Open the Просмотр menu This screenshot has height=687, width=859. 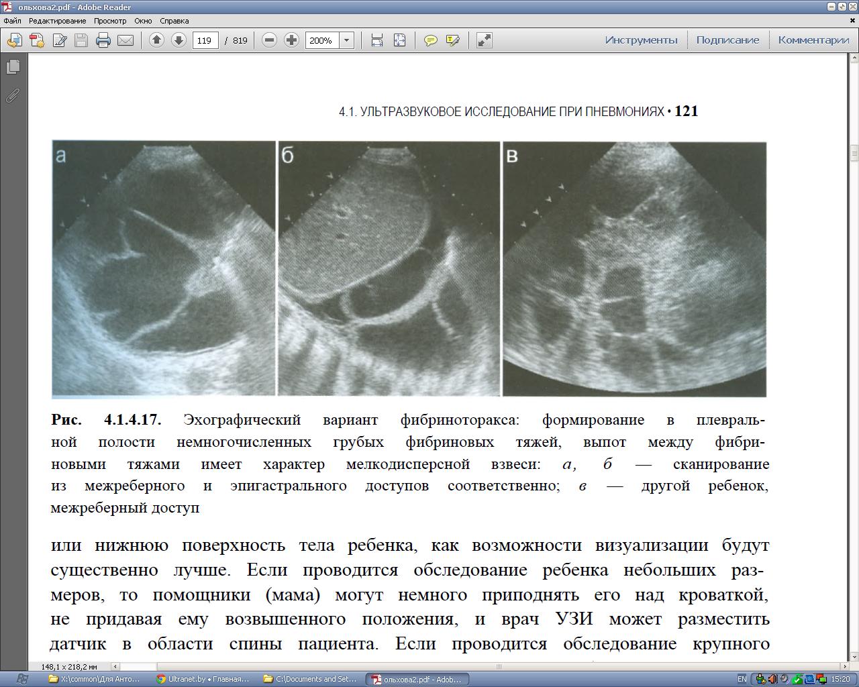coord(110,21)
